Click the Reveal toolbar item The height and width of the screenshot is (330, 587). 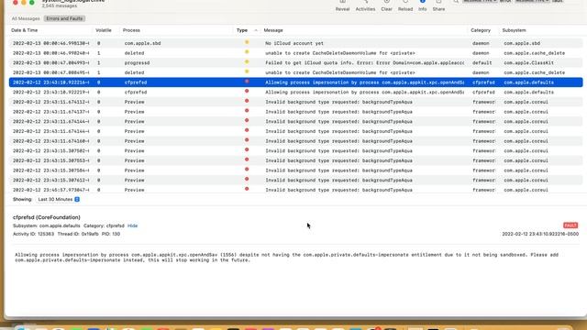342,6
